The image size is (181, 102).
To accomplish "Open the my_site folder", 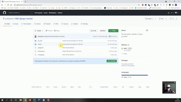I will (40, 41).
